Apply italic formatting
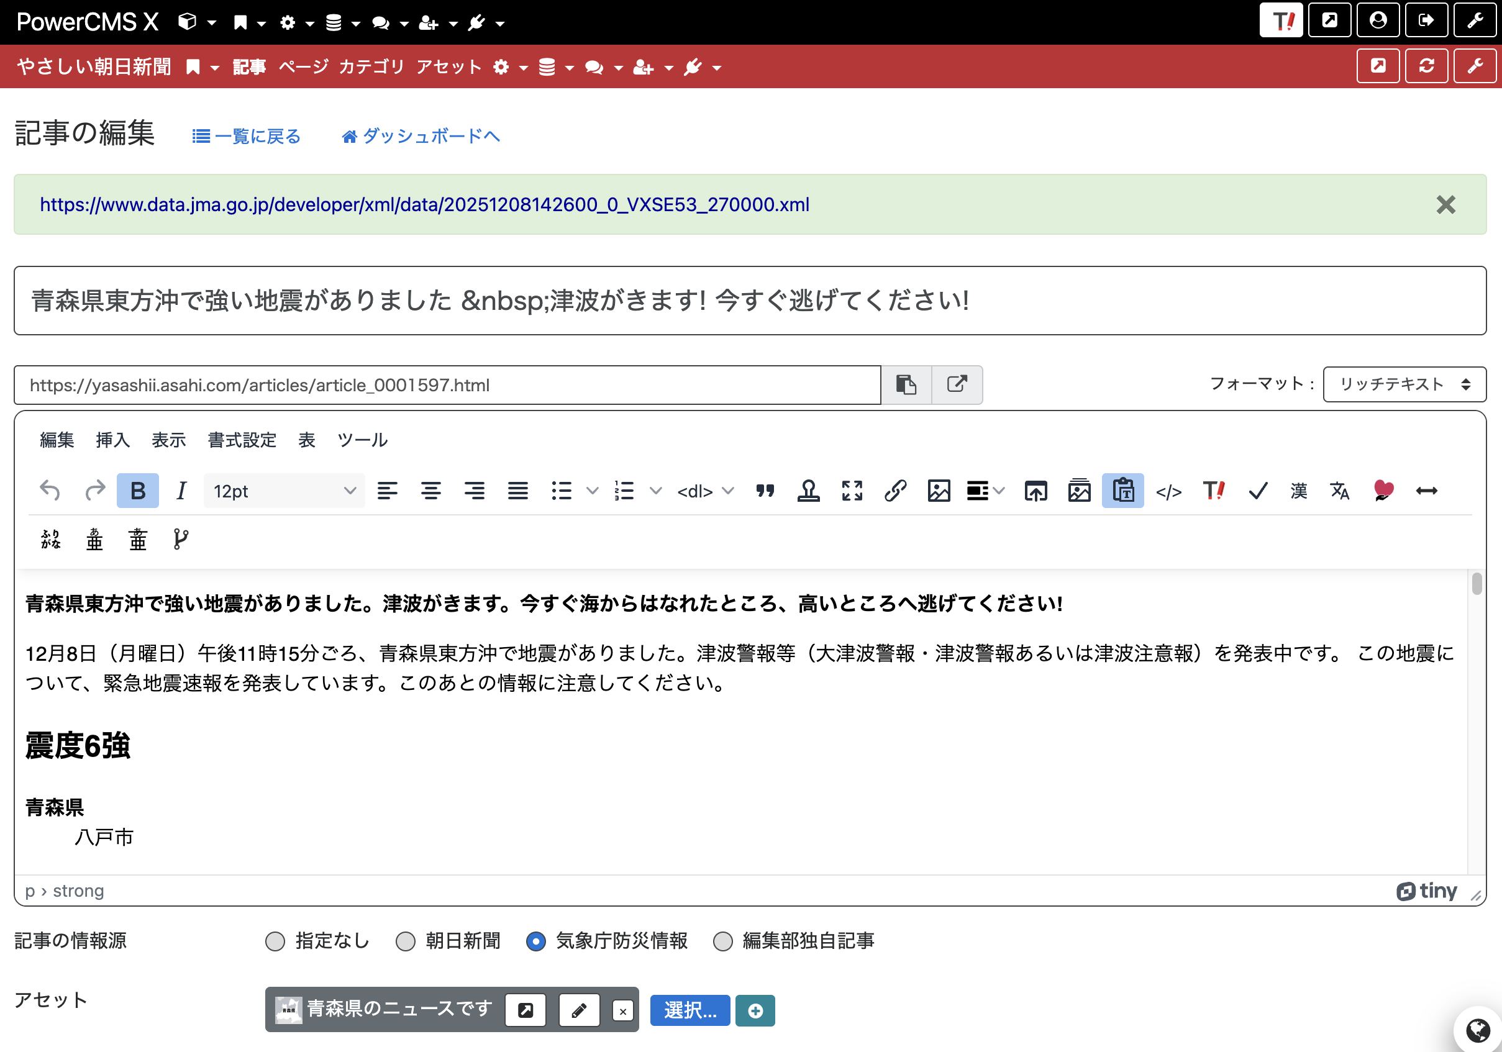 [181, 491]
